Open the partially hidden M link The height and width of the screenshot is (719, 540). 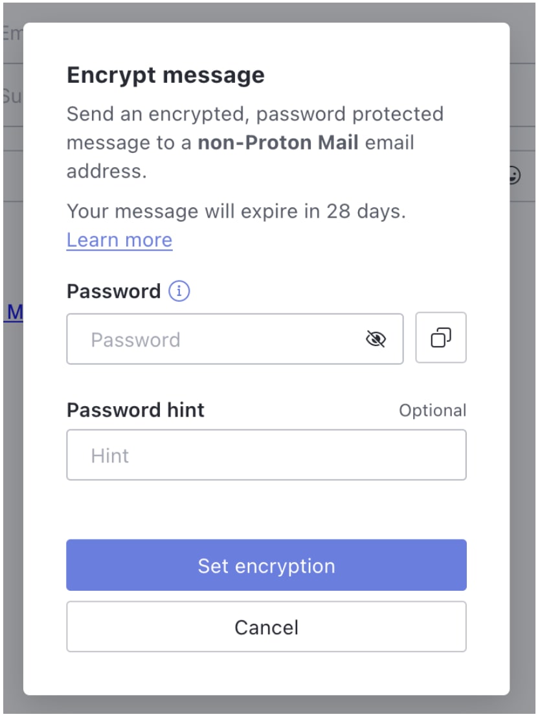point(14,312)
